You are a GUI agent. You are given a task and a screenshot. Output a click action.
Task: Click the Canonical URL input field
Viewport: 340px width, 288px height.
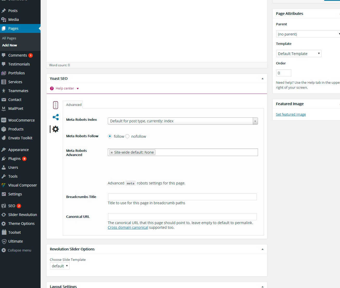(x=182, y=217)
